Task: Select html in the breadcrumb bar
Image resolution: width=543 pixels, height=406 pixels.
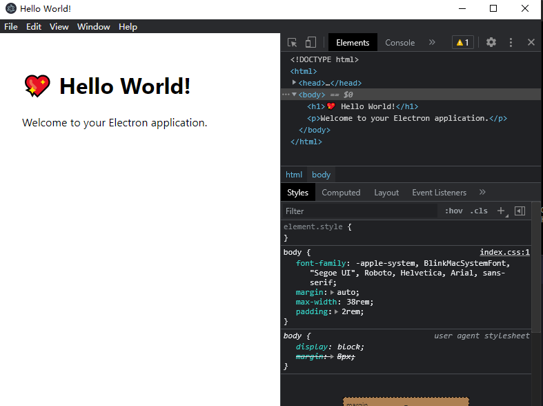Action: [294, 175]
